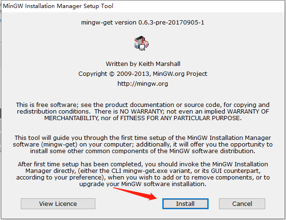Click the "After first time setup" line
This screenshot has width=286, height=220.
click(143, 163)
